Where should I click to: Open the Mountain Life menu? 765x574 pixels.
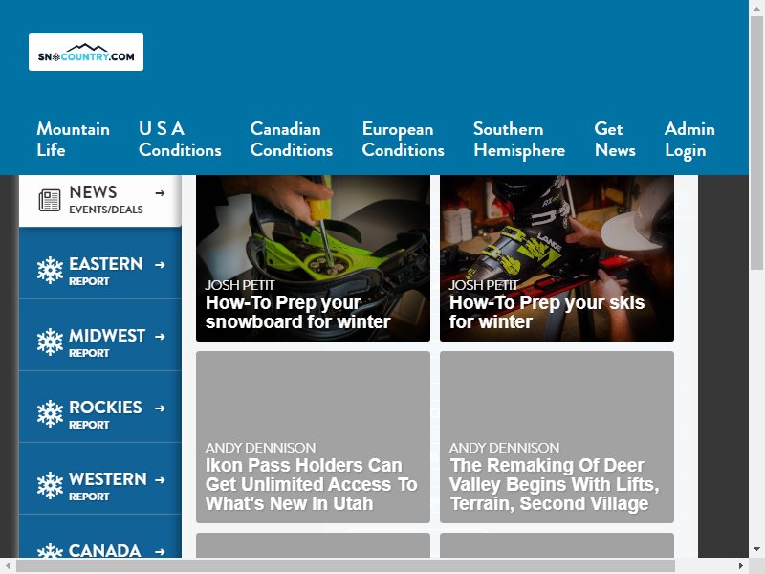74,140
